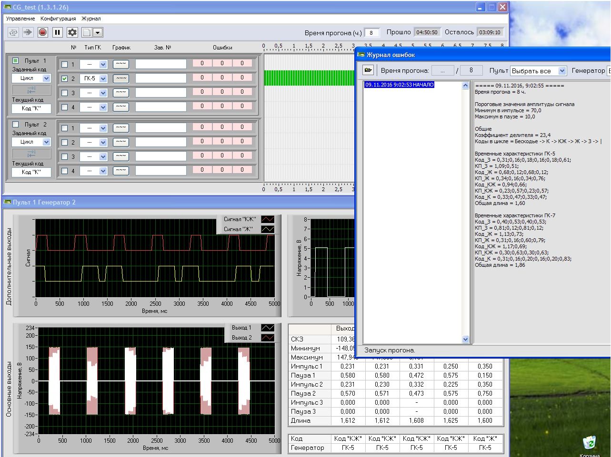This screenshot has height=457, width=611.
Task: Open the Пульт 'Выбрать все' dropdown
Action: pyautogui.click(x=562, y=71)
